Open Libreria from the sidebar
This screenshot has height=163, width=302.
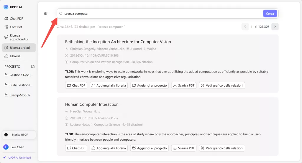pyautogui.click(x=15, y=56)
